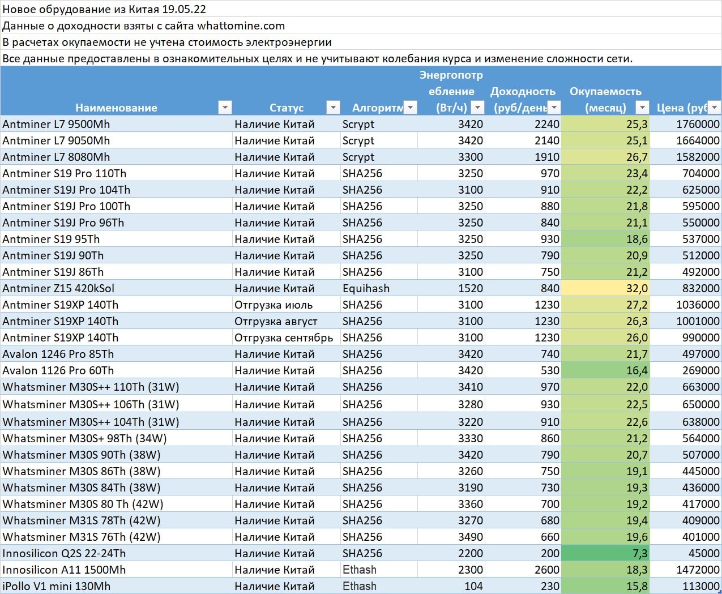
Task: Click status cell 'Отгрузка сентябрь'
Action: [x=287, y=337]
